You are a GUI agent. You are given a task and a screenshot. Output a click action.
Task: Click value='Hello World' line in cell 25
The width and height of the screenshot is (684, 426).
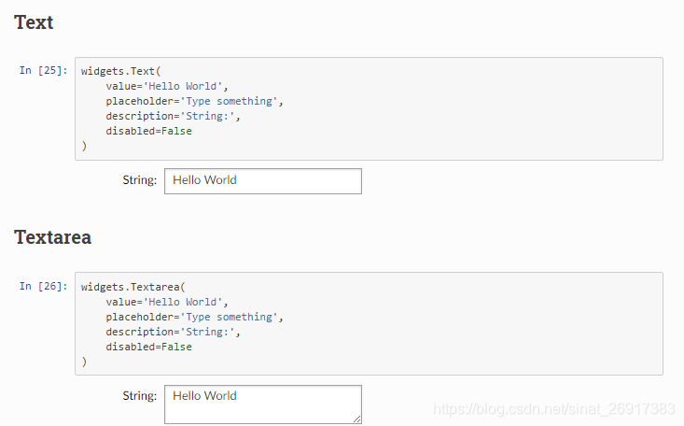pos(167,86)
